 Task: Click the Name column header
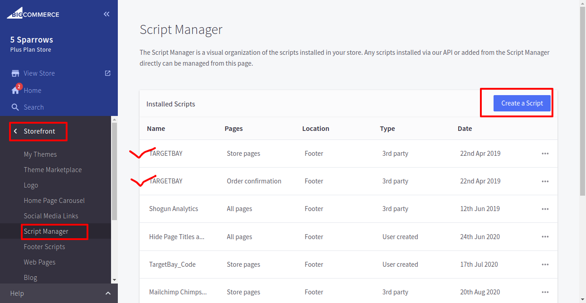click(156, 129)
